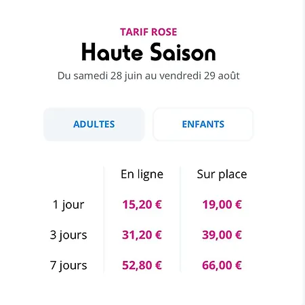Image resolution: width=305 pixels, height=305 pixels.
Task: Click the 3 jours row label
Action: [68, 235]
